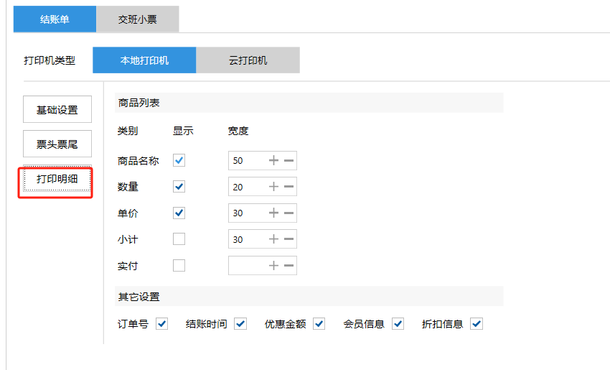Disable the 折扣信息 checkbox
This screenshot has width=610, height=370.
[477, 324]
